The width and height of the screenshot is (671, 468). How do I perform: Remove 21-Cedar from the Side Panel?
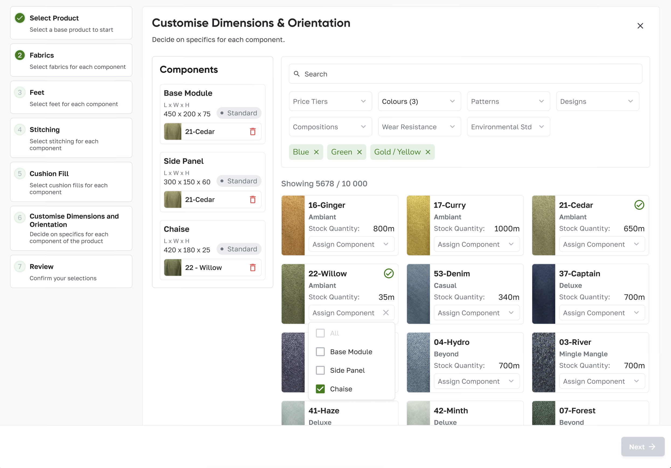tap(252, 200)
